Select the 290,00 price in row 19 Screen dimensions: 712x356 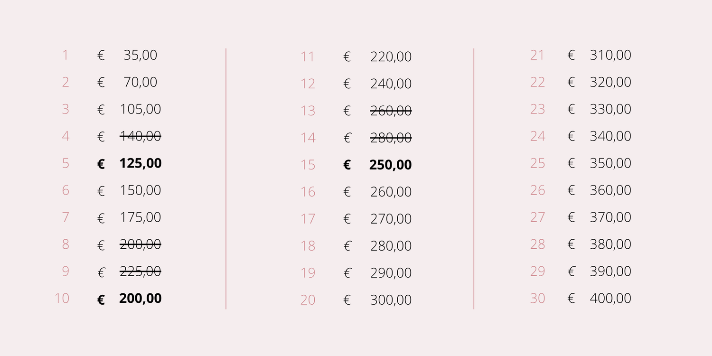coord(391,273)
